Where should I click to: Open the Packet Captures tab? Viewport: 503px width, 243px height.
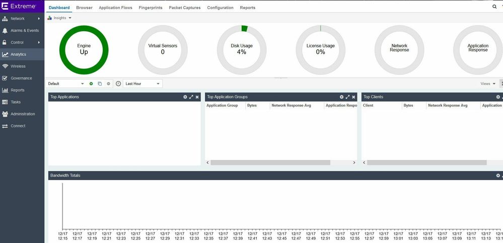(x=185, y=8)
